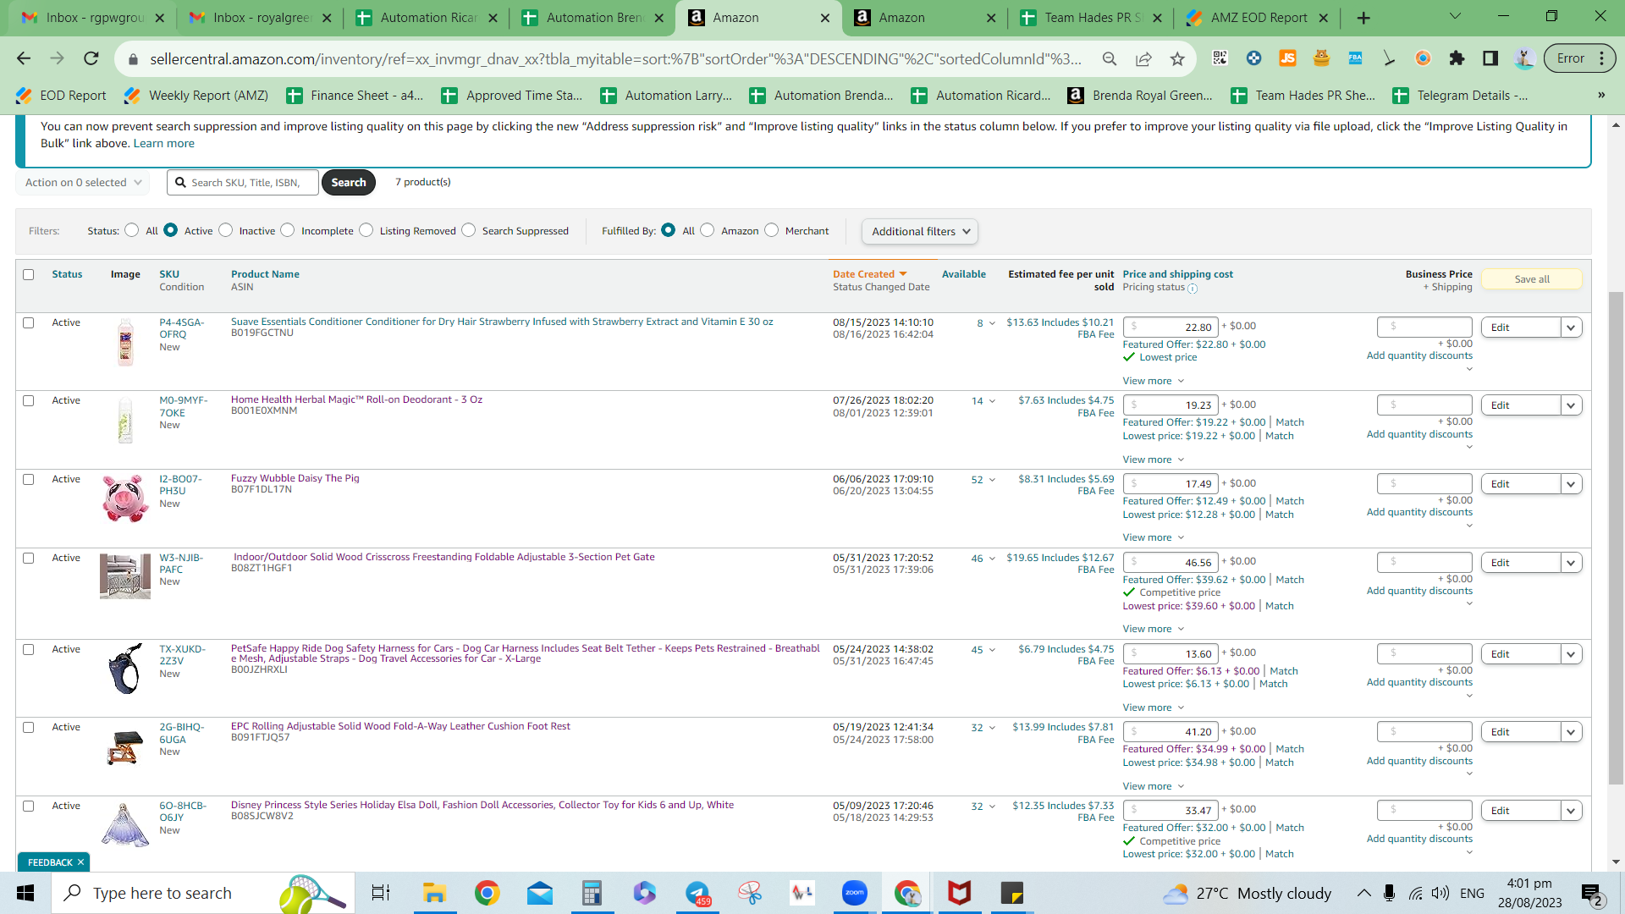Open the Fuzzy Wubble pig product image
This screenshot has height=914, width=1625.
click(125, 498)
